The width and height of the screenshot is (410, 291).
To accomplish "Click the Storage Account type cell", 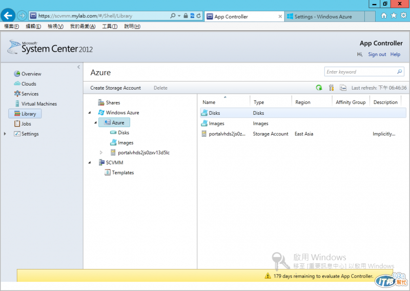I will coord(271,134).
